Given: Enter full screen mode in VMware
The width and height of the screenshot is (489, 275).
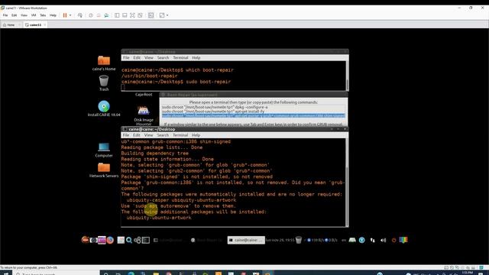Looking at the screenshot, I should pos(132,15).
